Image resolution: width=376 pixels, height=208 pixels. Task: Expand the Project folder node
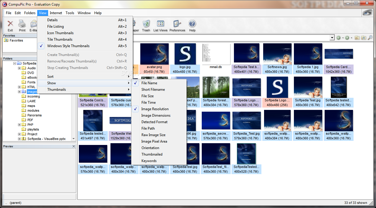coord(19,134)
